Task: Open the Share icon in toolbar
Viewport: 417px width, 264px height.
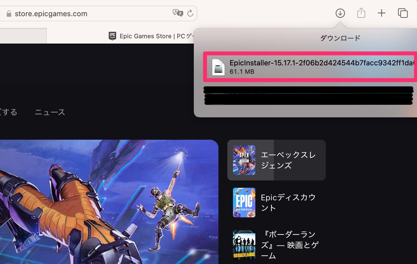Action: (361, 13)
